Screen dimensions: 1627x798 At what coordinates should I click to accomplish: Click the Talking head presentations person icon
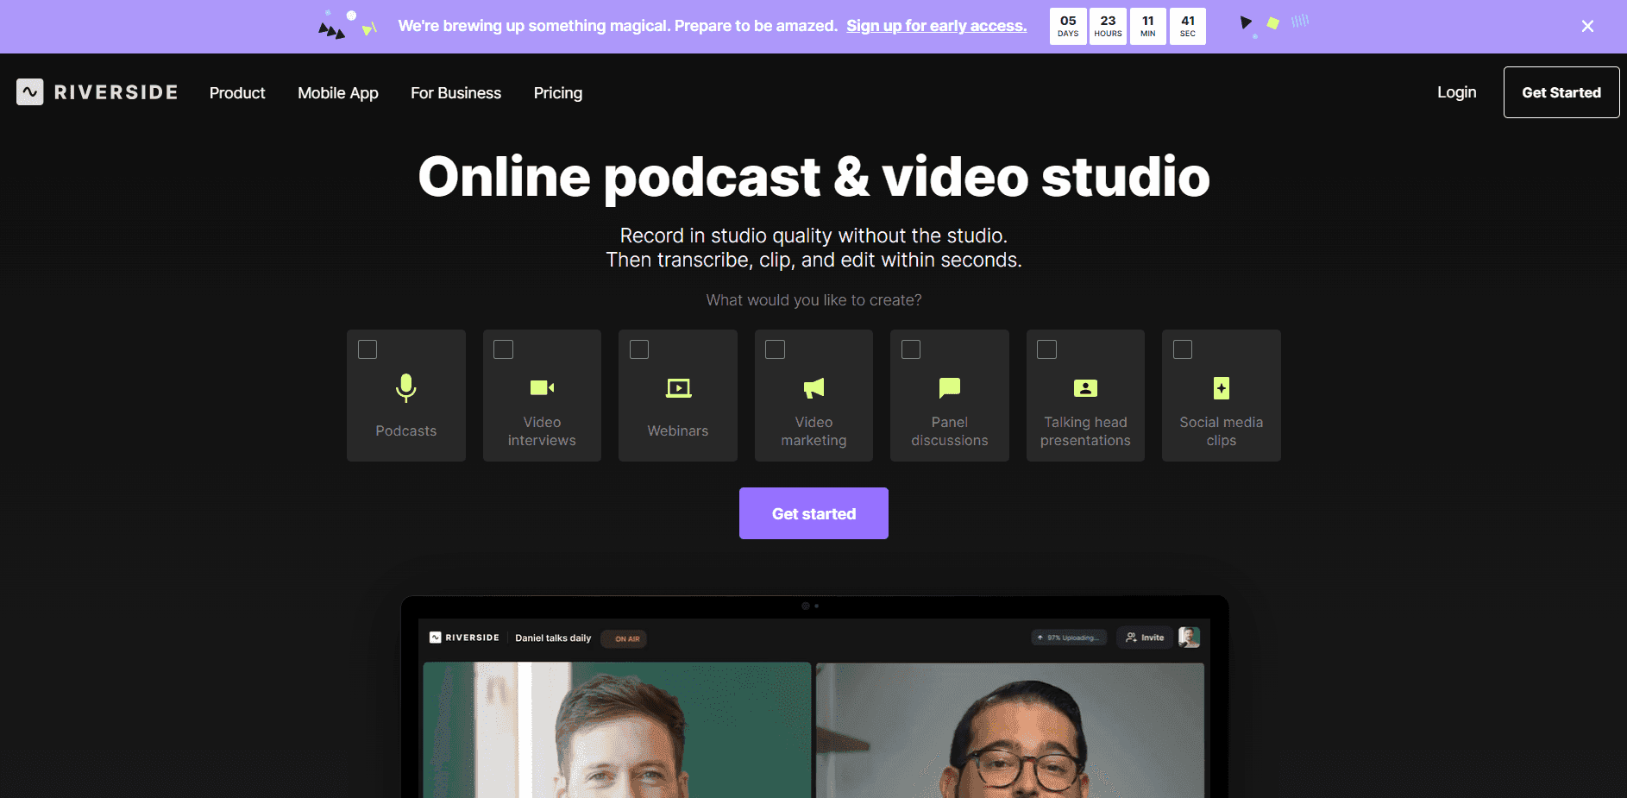pyautogui.click(x=1085, y=388)
